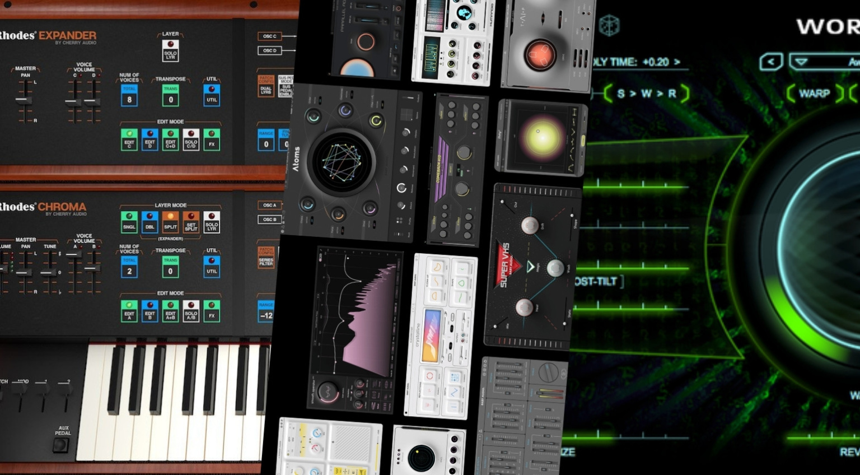The height and width of the screenshot is (475, 860).
Task: Click the red trackball on the gray plugin
Action: coord(539,55)
